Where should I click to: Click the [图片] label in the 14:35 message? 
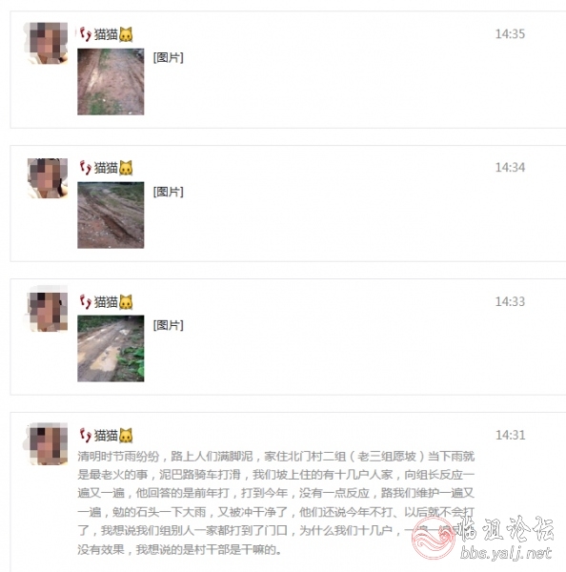tap(168, 57)
